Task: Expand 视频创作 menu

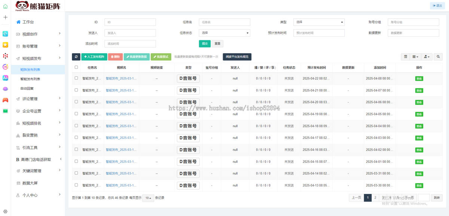Action: click(38, 34)
